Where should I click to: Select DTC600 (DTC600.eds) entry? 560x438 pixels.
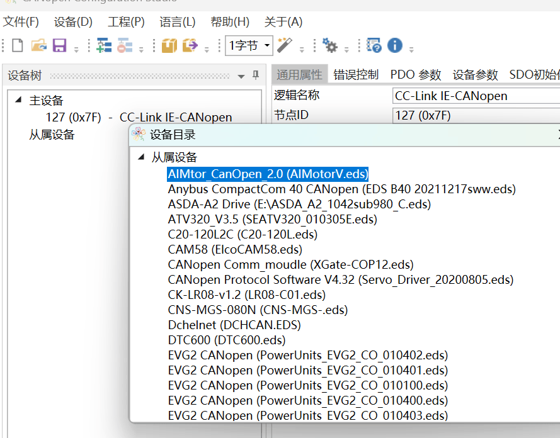pyautogui.click(x=227, y=340)
